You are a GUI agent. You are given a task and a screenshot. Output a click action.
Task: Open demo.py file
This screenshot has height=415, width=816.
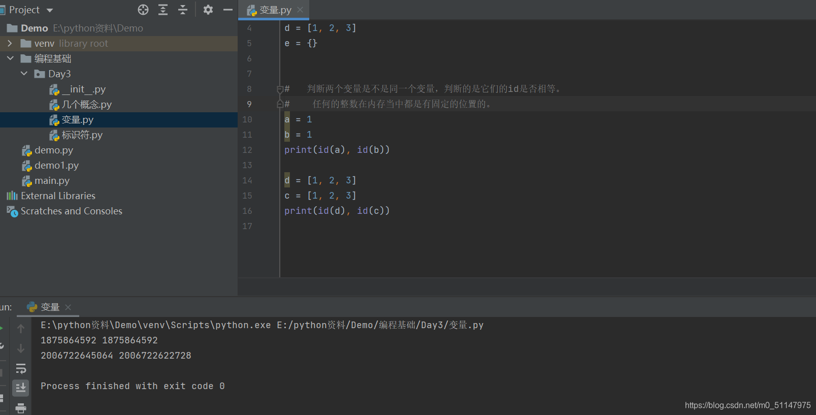pyautogui.click(x=53, y=150)
